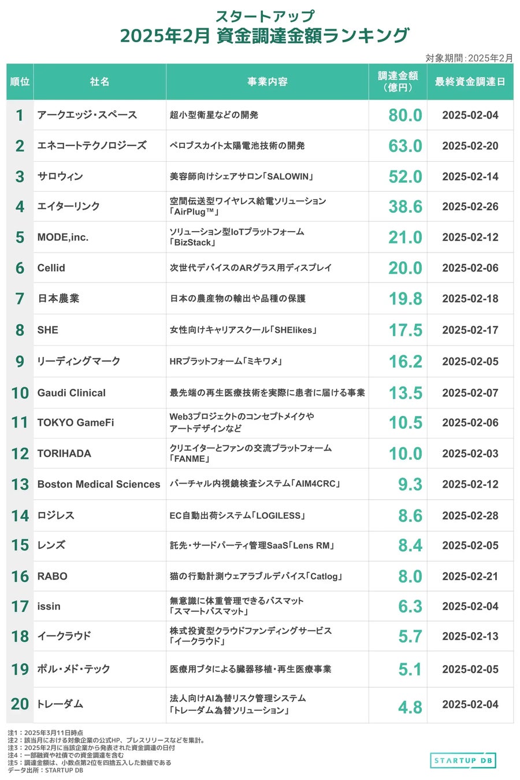Click the Boston Medical Sciences entry
This screenshot has height=780, width=520.
[x=99, y=484]
